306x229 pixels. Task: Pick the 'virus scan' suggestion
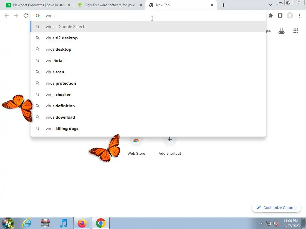point(148,72)
